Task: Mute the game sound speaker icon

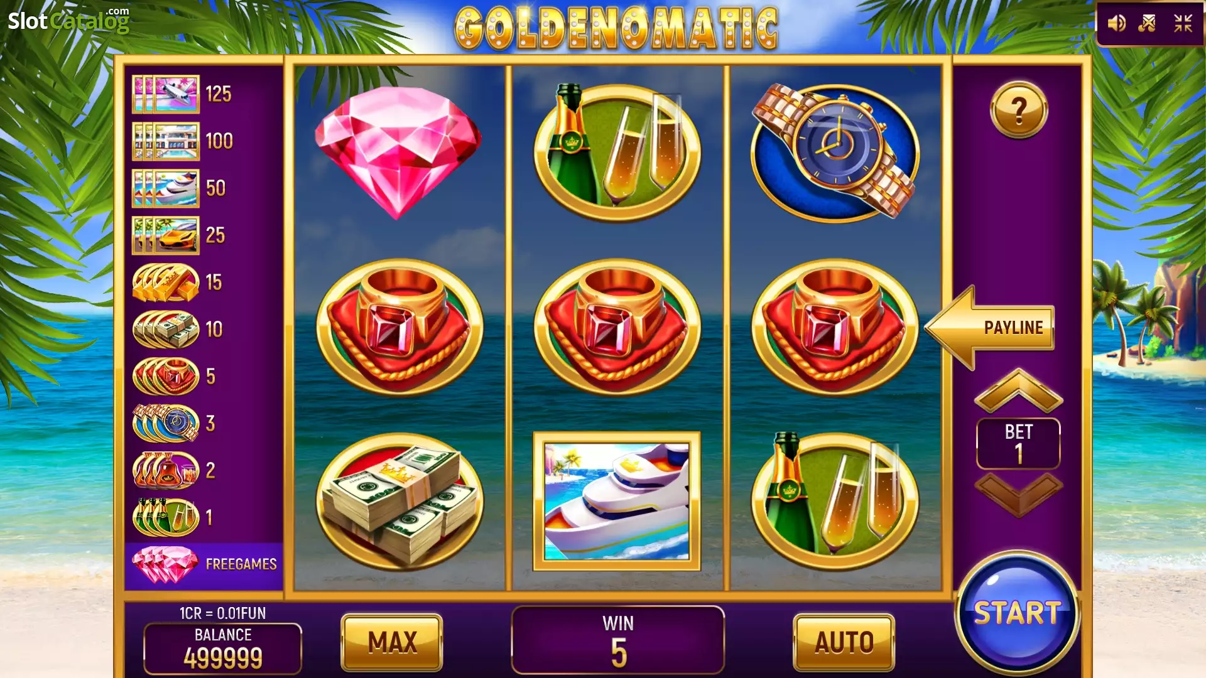Action: coord(1116,24)
